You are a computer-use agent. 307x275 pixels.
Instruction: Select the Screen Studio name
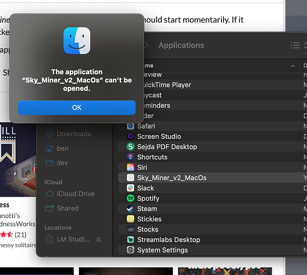(159, 136)
